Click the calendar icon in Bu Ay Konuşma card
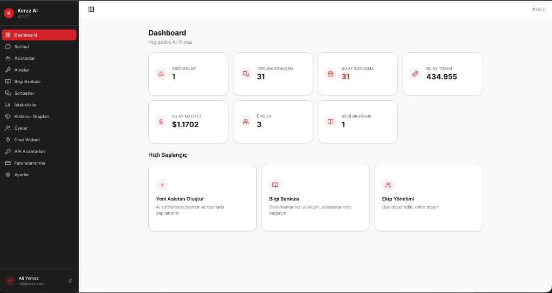 point(330,74)
